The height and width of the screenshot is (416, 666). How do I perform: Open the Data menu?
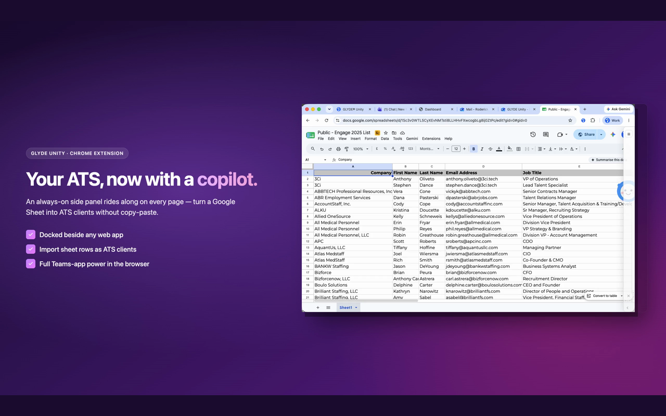[385, 139]
